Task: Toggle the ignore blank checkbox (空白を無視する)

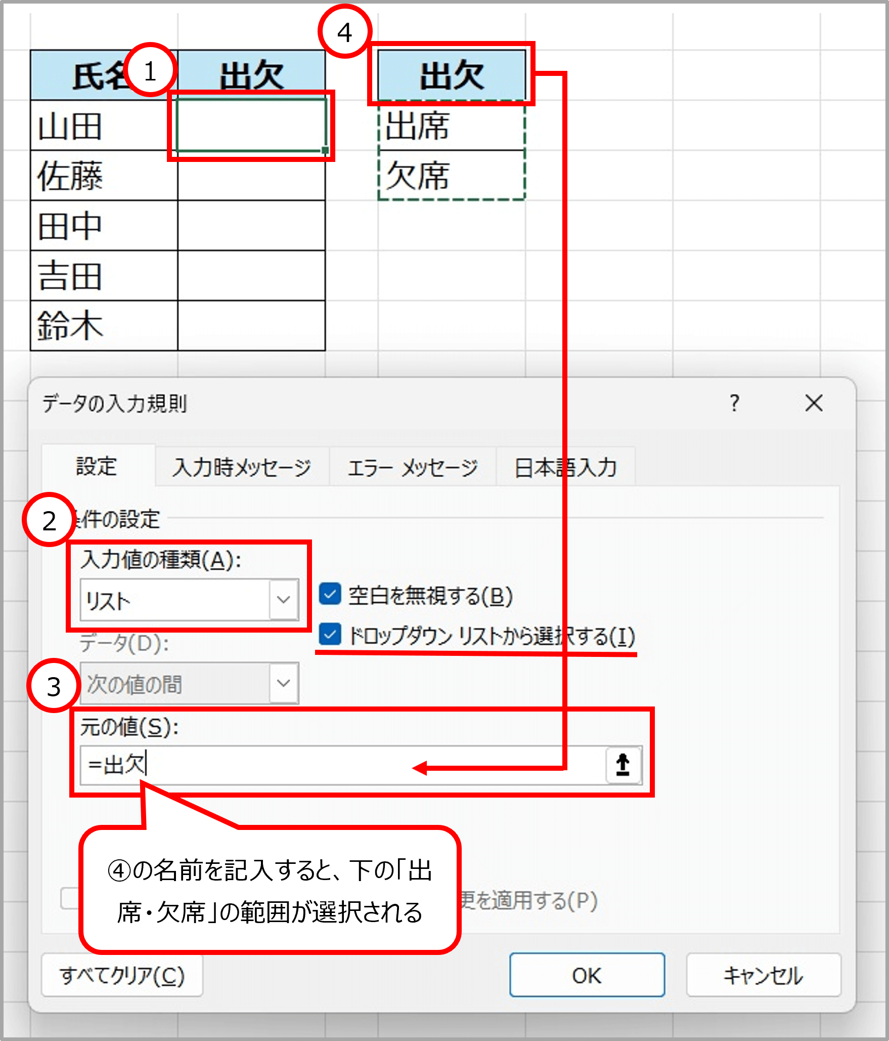Action: pos(330,594)
